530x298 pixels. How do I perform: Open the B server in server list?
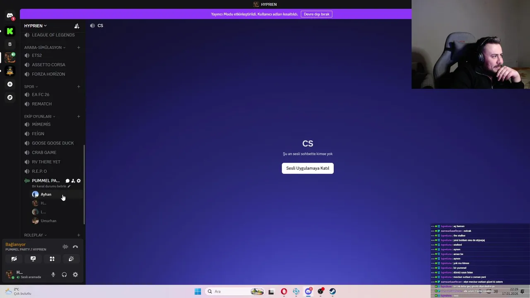(x=10, y=44)
